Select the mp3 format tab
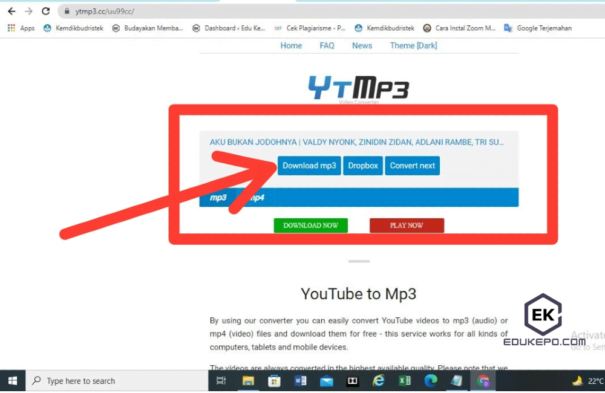This screenshot has width=605, height=393. (218, 198)
